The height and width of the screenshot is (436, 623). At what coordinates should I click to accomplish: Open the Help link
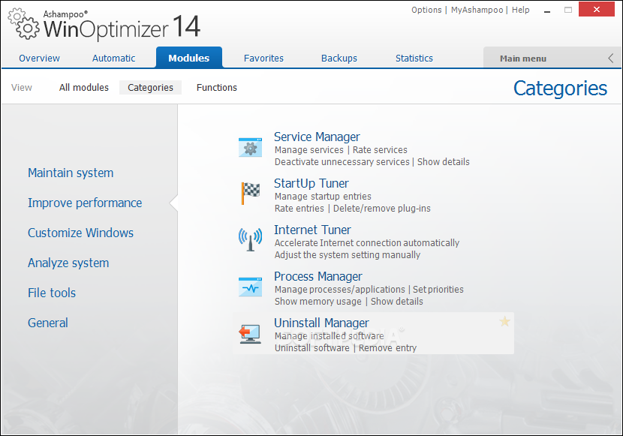click(520, 10)
